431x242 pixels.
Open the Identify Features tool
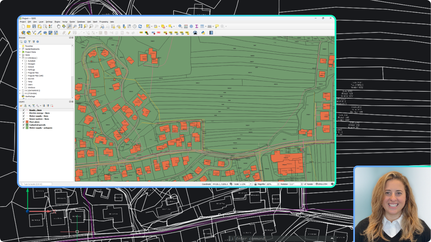coord(180,27)
